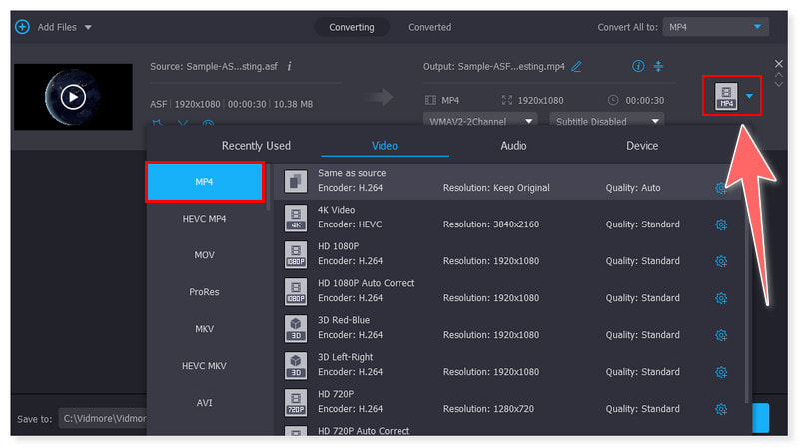Switch to the Audio format tab
This screenshot has width=799, height=447.
click(513, 146)
